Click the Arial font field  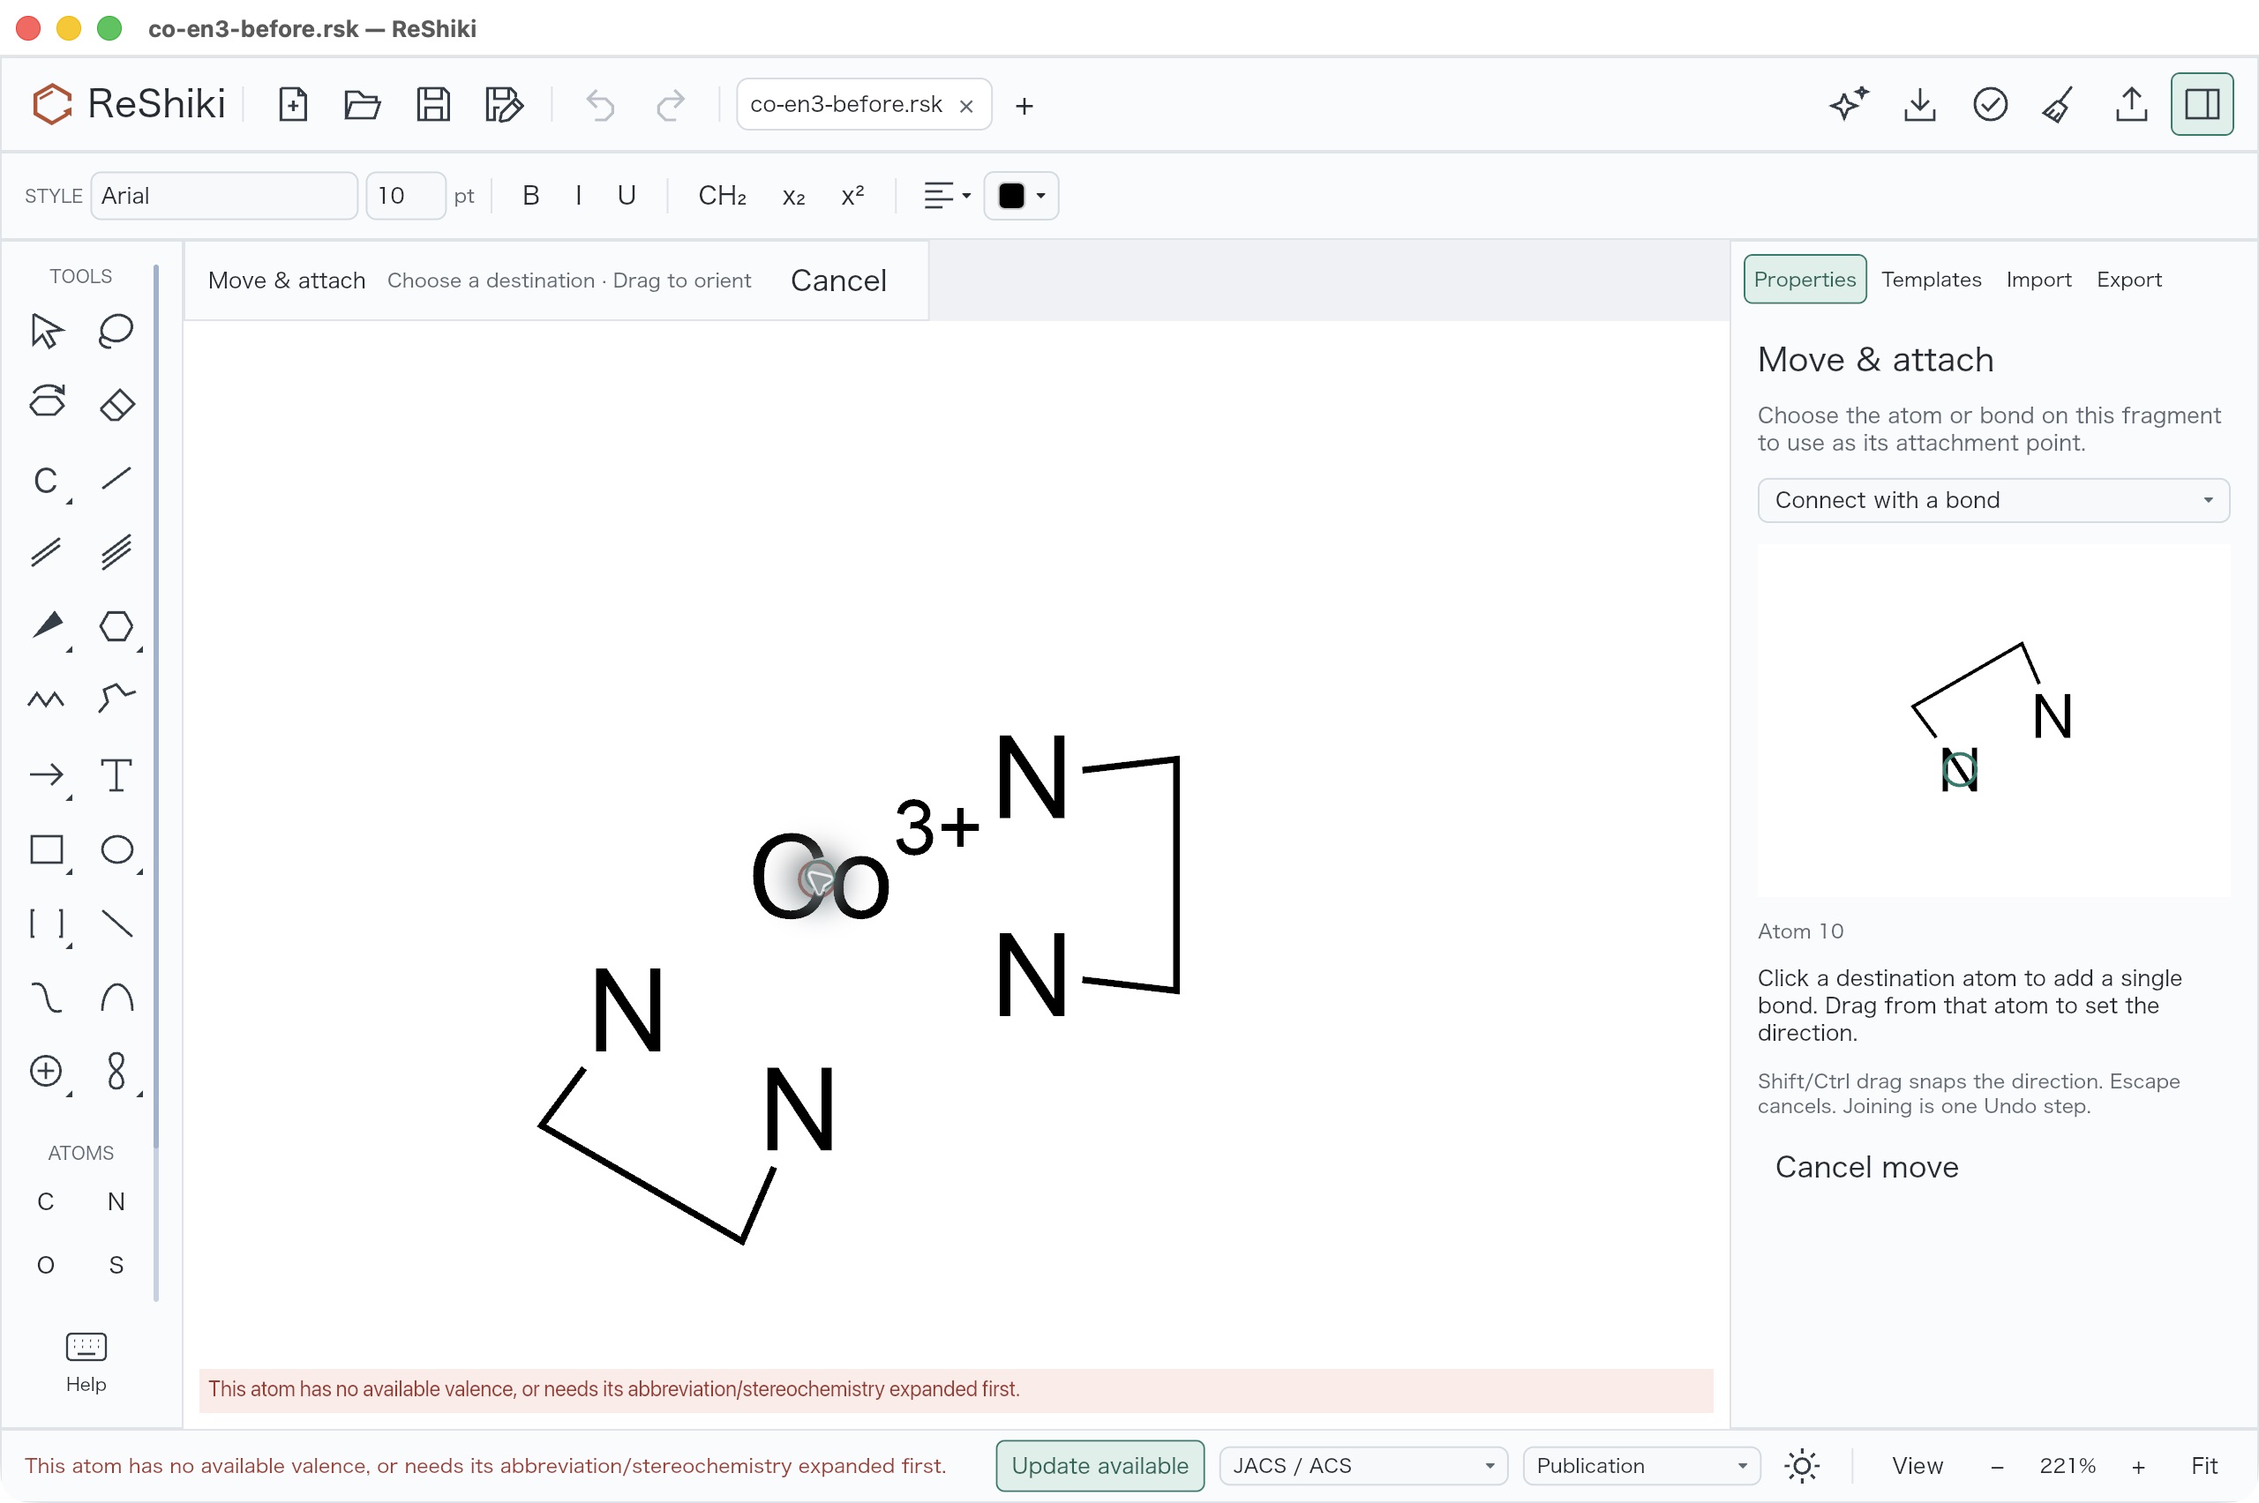224,196
